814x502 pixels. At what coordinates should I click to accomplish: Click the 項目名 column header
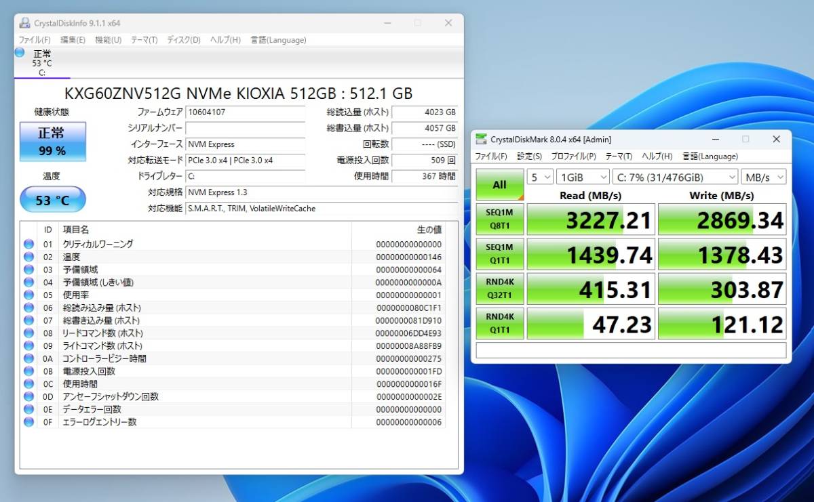coord(205,230)
